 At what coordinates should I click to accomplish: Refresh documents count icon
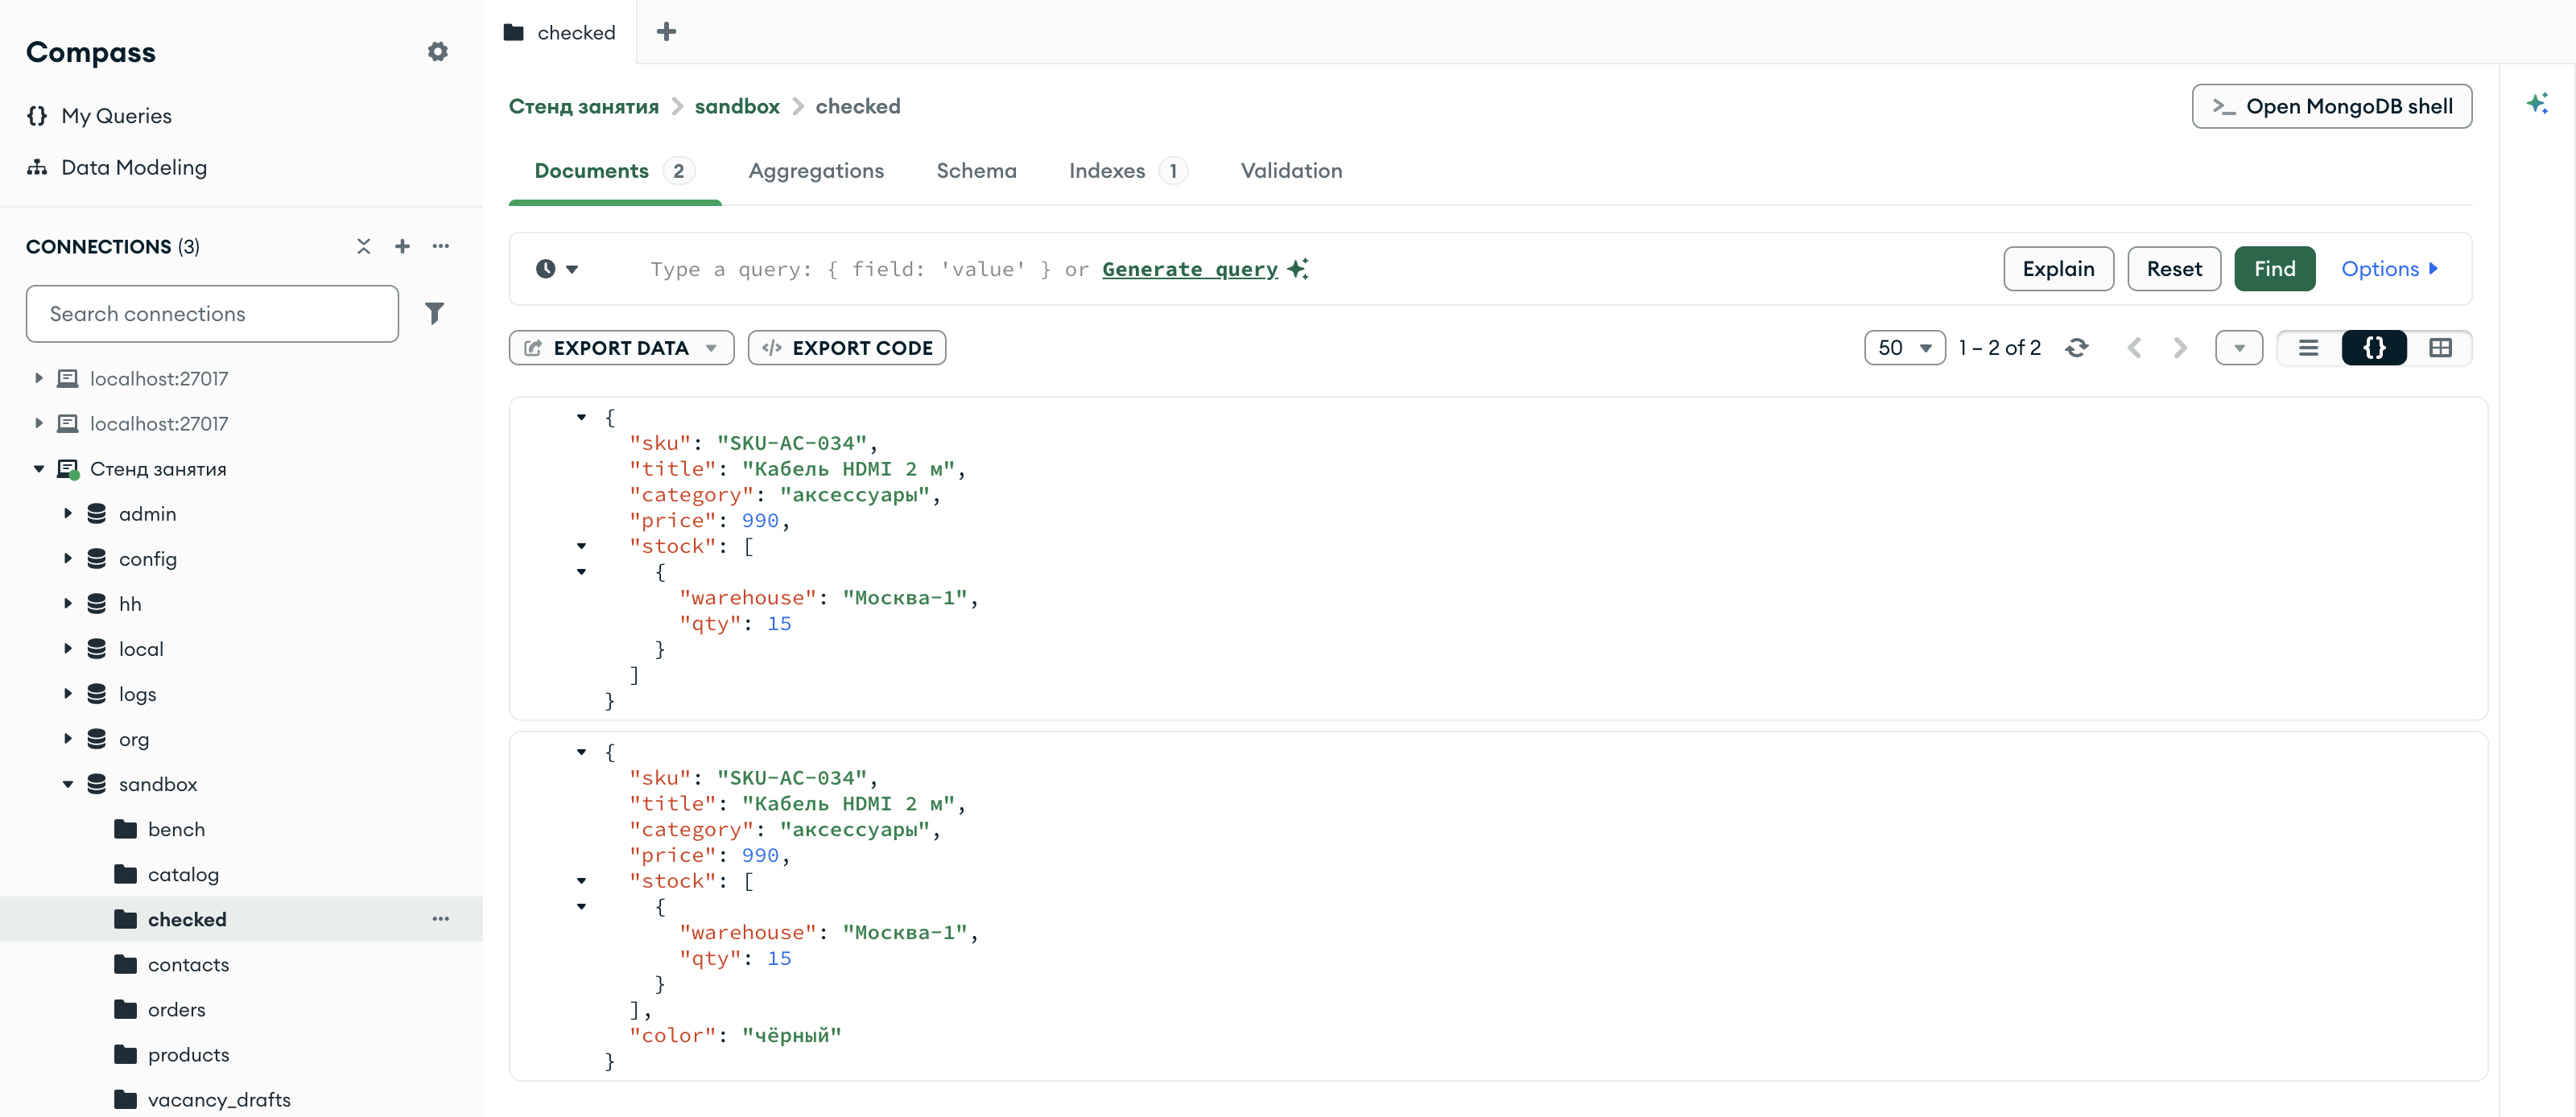(x=2076, y=348)
